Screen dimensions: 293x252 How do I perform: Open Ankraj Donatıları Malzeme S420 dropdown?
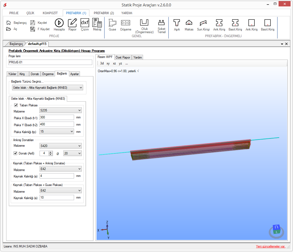coord(60,146)
